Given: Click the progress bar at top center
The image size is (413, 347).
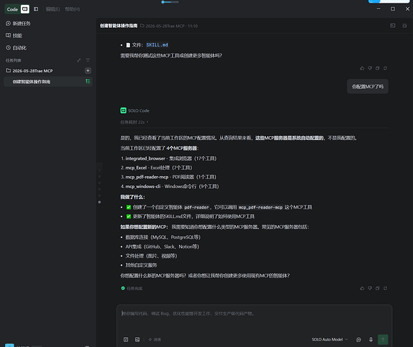Looking at the screenshot, I should [x=170, y=2].
